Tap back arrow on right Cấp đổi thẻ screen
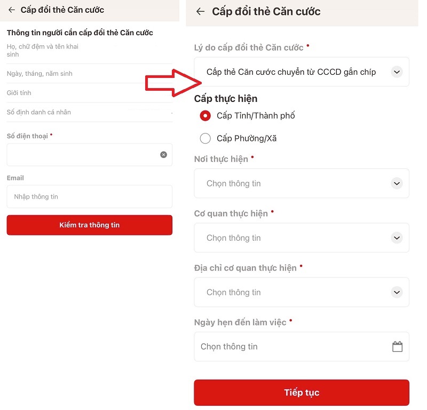 click(x=201, y=12)
